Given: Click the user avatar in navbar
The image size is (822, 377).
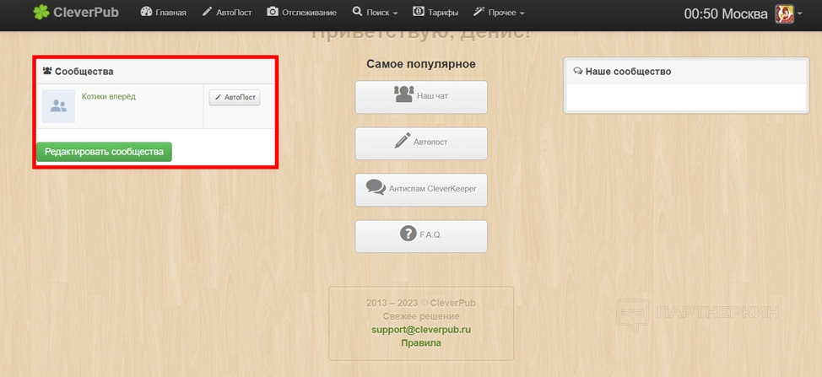Looking at the screenshot, I should tap(784, 14).
